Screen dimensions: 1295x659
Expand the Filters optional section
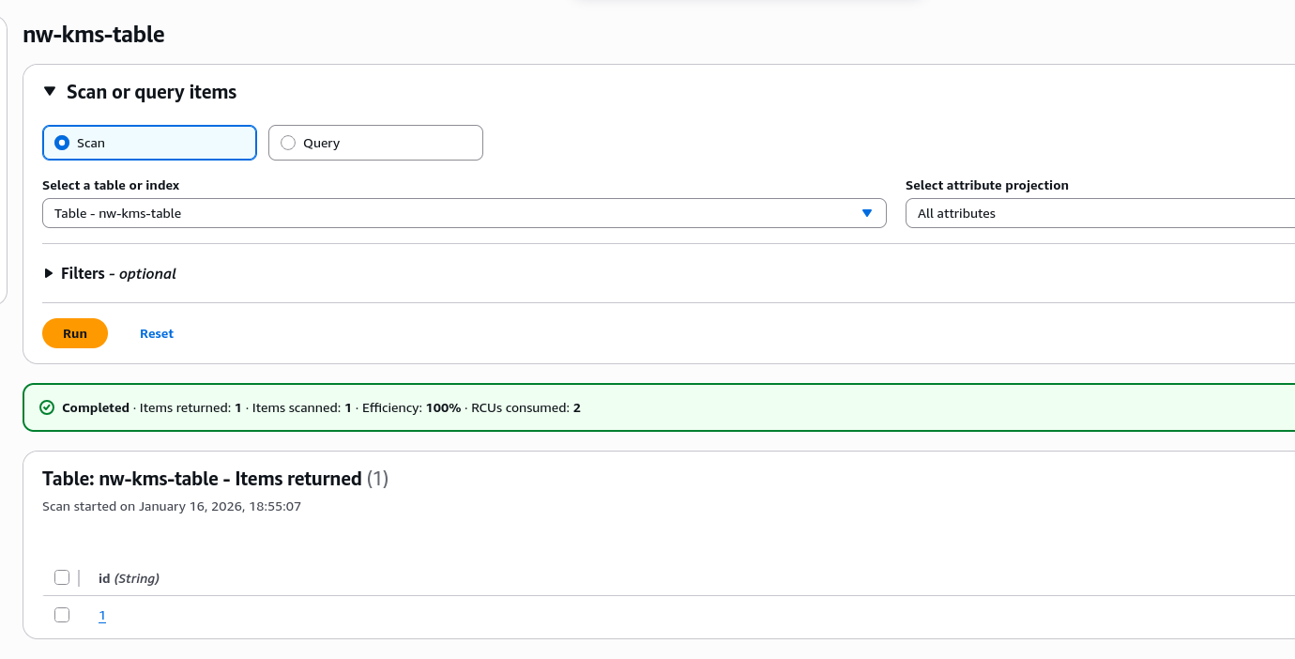coord(50,273)
